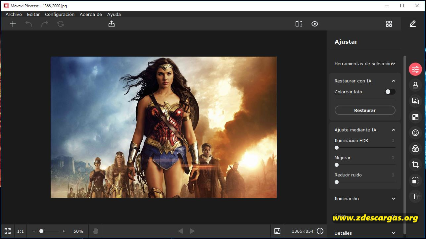Expand Herramientas de selección section
This screenshot has width=426, height=239.
(x=365, y=64)
